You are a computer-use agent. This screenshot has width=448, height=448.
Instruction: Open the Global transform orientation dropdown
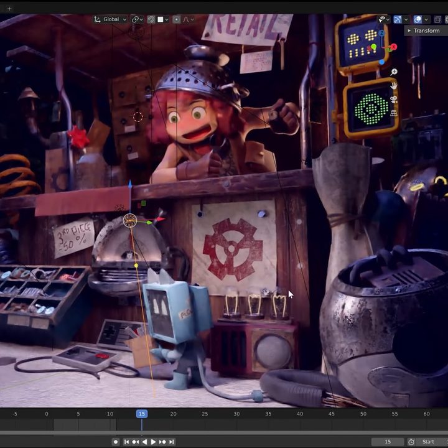(110, 19)
